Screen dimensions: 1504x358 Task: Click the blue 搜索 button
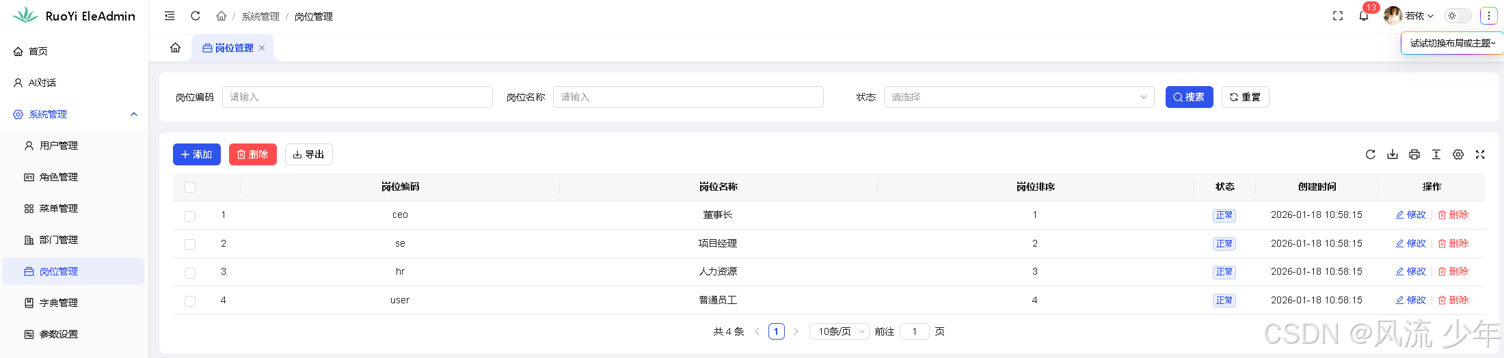click(1189, 97)
